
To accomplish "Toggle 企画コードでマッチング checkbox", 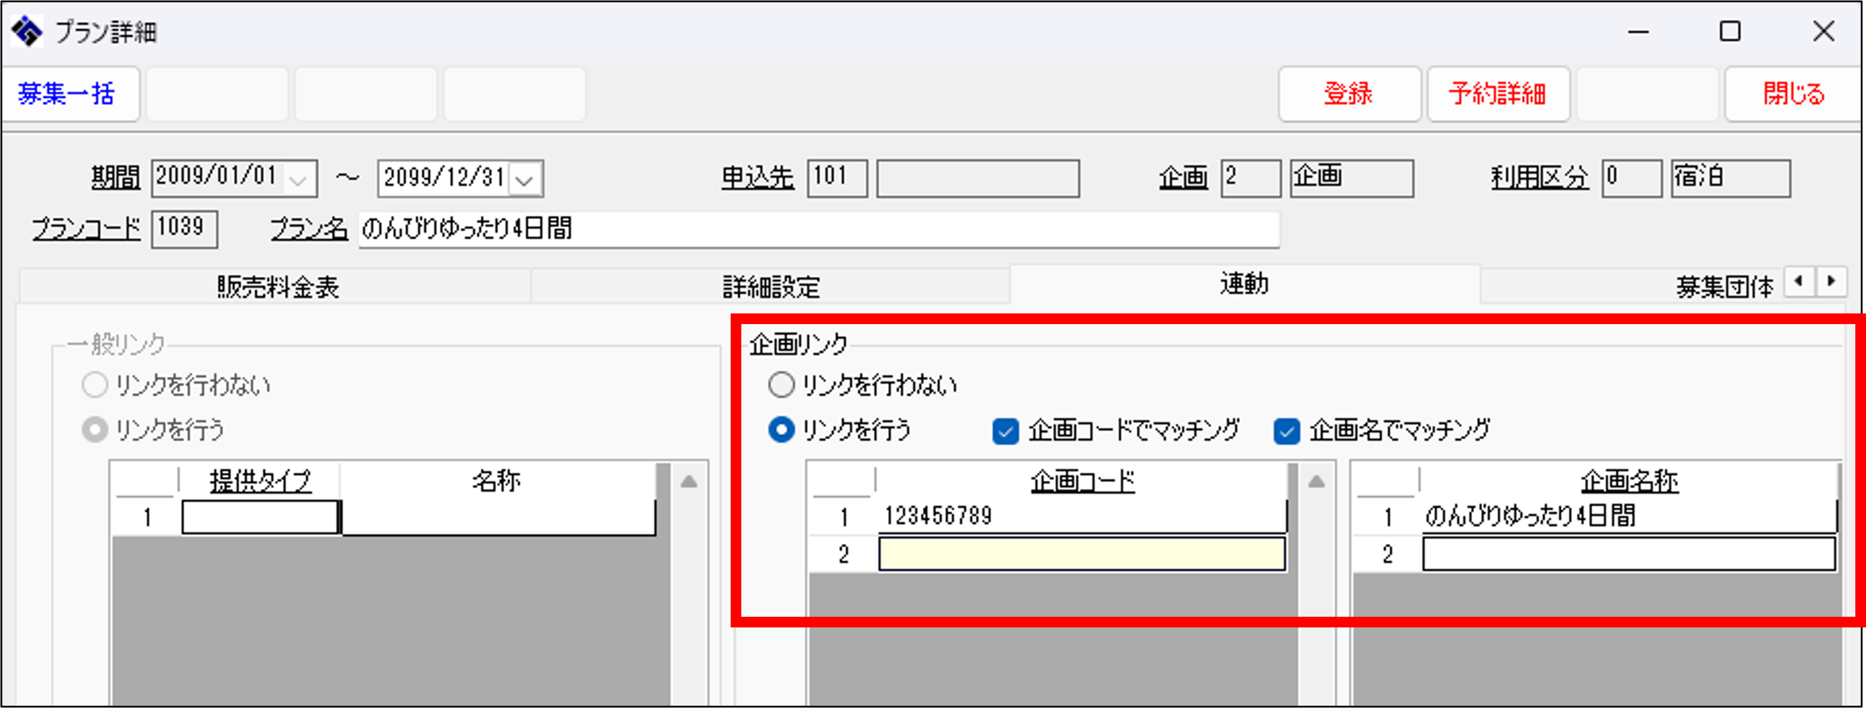I will (x=1006, y=431).
